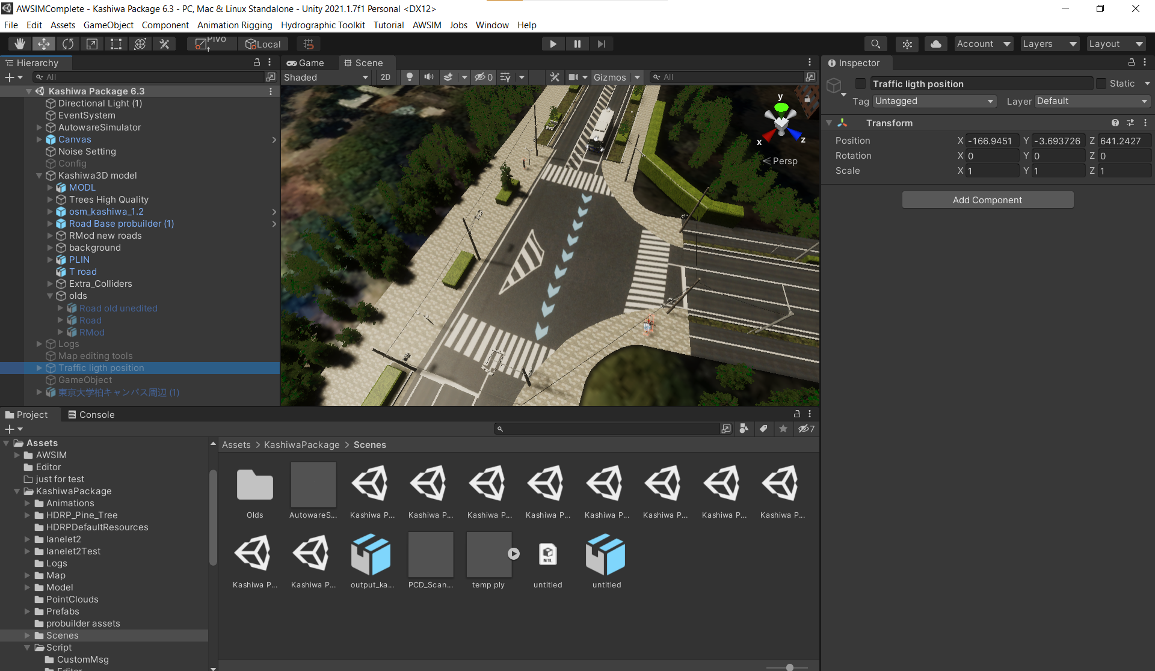The width and height of the screenshot is (1155, 671).
Task: Expand AutowareSimulator in hierarchy
Action: [39, 127]
